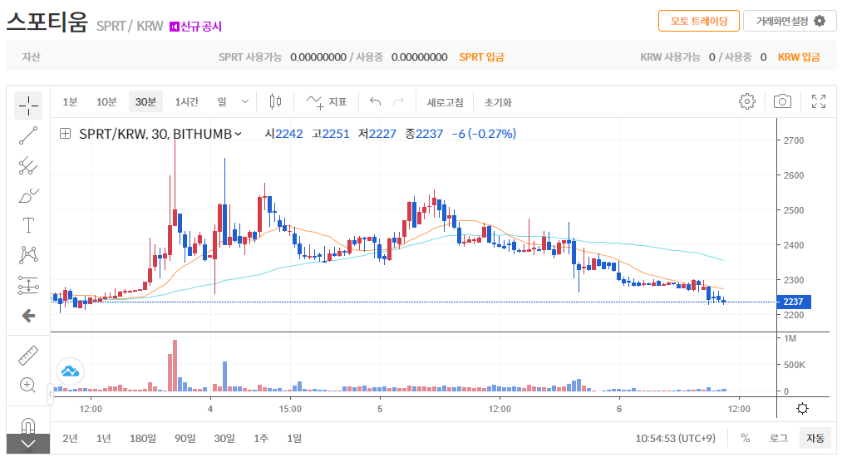Enter fullscreen chart mode
The image size is (842, 462).
819,101
